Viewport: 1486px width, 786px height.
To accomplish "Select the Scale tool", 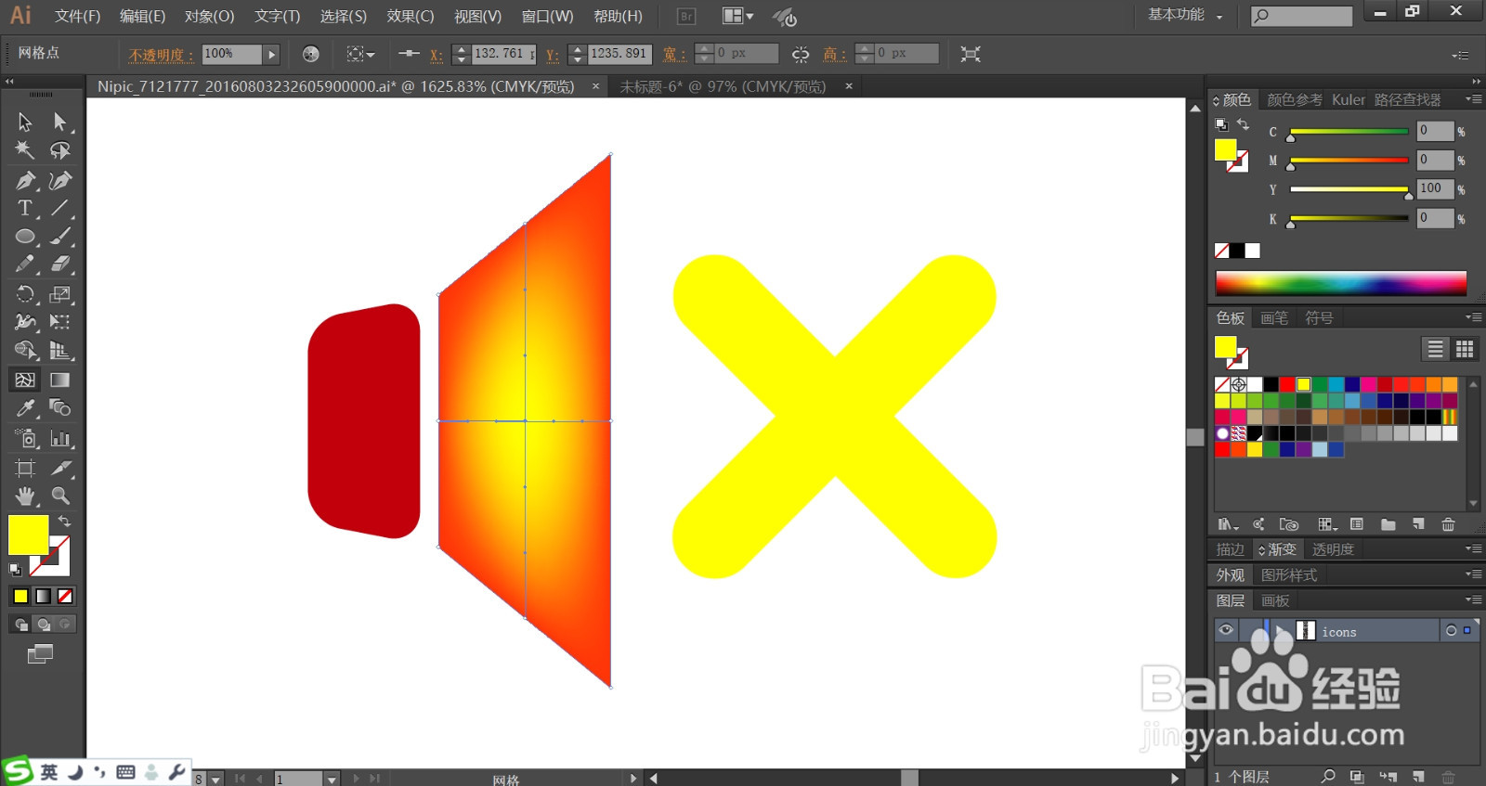I will tap(60, 294).
